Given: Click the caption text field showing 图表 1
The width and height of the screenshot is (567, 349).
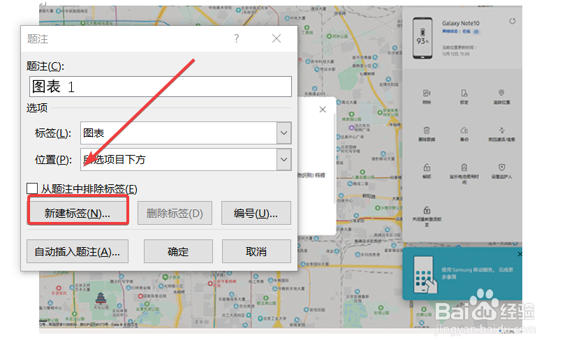Looking at the screenshot, I should (x=160, y=87).
